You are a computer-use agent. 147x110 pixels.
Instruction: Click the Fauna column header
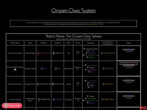click(78, 43)
